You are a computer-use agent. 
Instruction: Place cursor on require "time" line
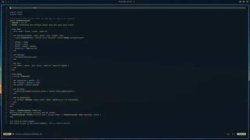(16, 14)
